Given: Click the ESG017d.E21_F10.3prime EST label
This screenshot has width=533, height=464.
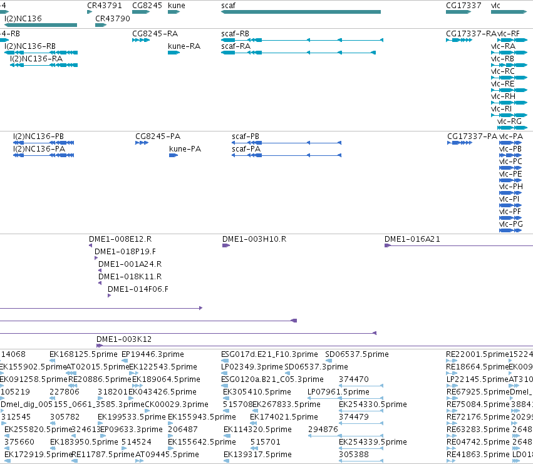Looking at the screenshot, I should pos(269,354).
